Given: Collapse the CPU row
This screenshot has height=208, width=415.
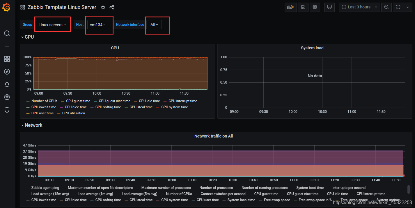Looking at the screenshot, I should (27, 37).
